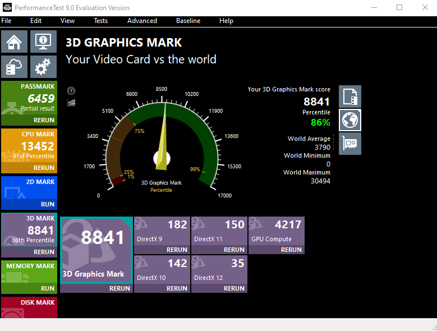
Task: Click the 3D GRAPHICS MARK heading
Action: [x=124, y=42]
